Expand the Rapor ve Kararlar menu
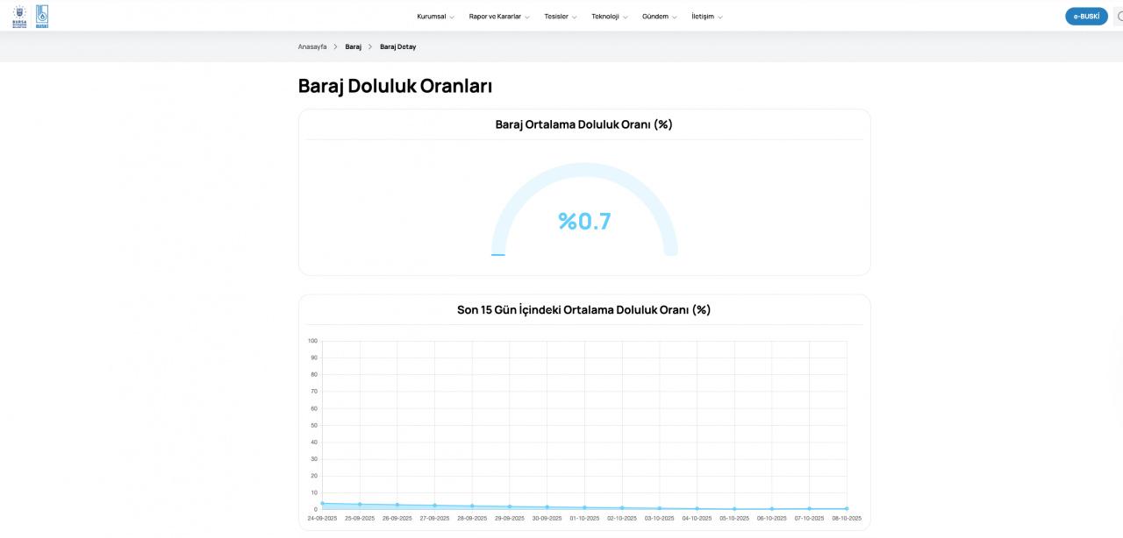 tap(498, 17)
